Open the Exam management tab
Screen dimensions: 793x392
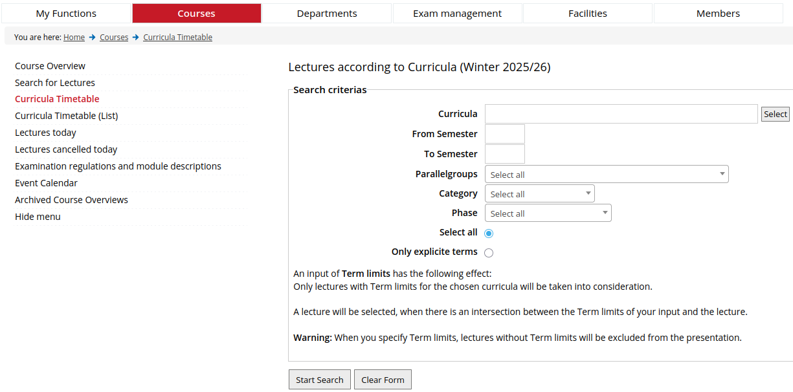point(457,13)
